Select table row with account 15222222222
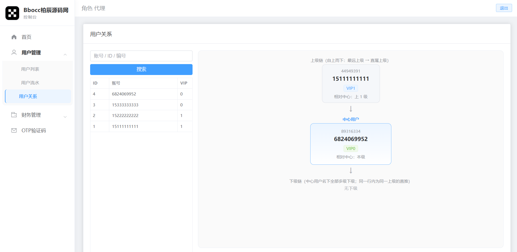 click(141, 116)
